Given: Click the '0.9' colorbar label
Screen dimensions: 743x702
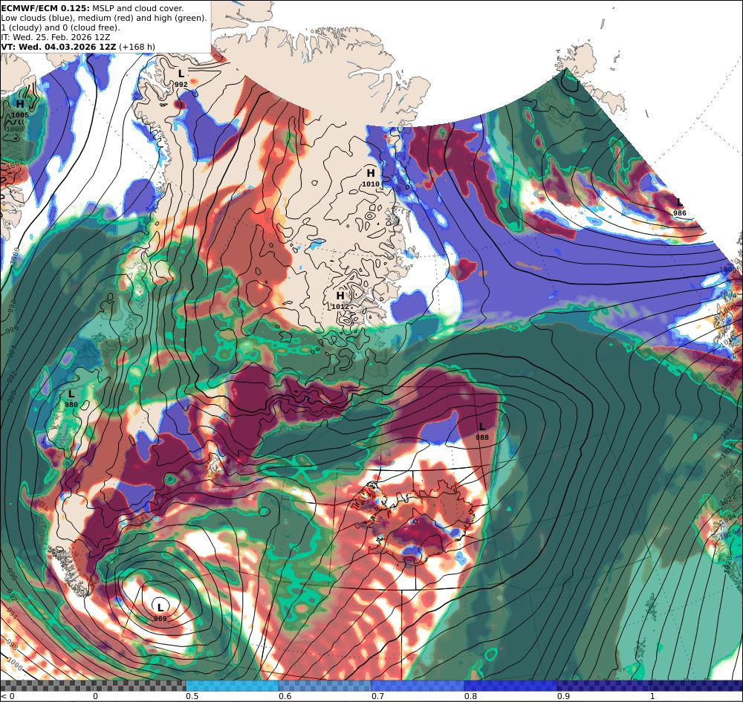Looking at the screenshot, I should [x=563, y=696].
